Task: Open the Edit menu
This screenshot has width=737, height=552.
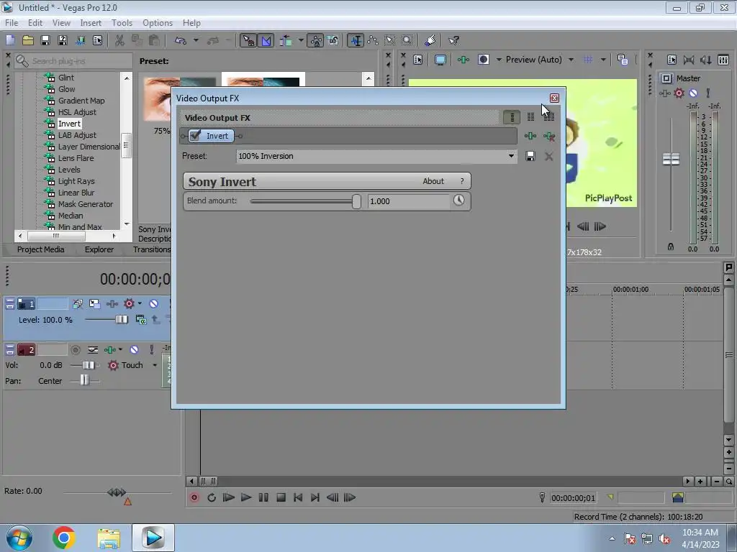Action: [x=35, y=22]
